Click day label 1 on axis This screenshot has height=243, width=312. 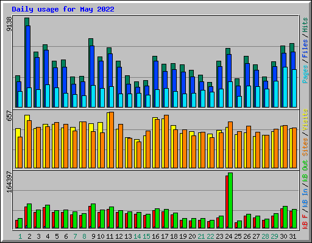pos(20,236)
